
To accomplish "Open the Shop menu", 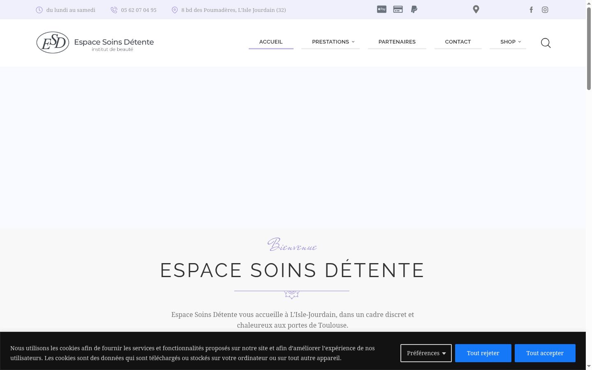I will point(508,42).
